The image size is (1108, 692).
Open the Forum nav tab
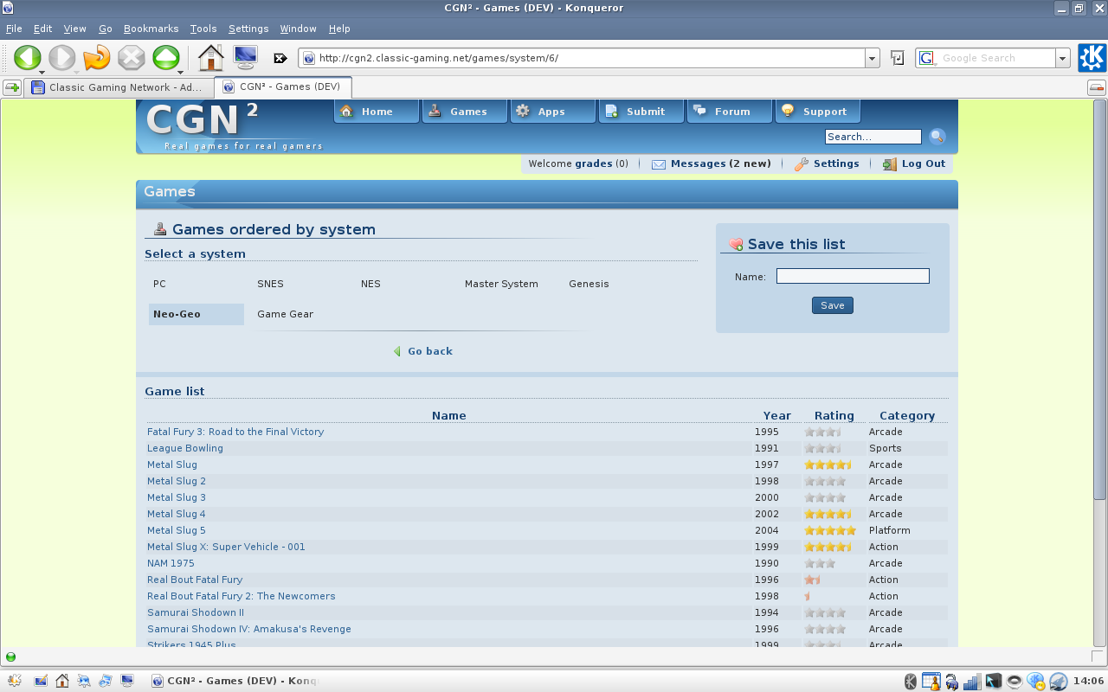(730, 112)
